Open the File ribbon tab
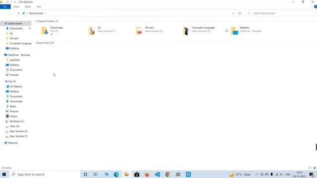Viewport: 317px width, 178px height. [x=5, y=6]
